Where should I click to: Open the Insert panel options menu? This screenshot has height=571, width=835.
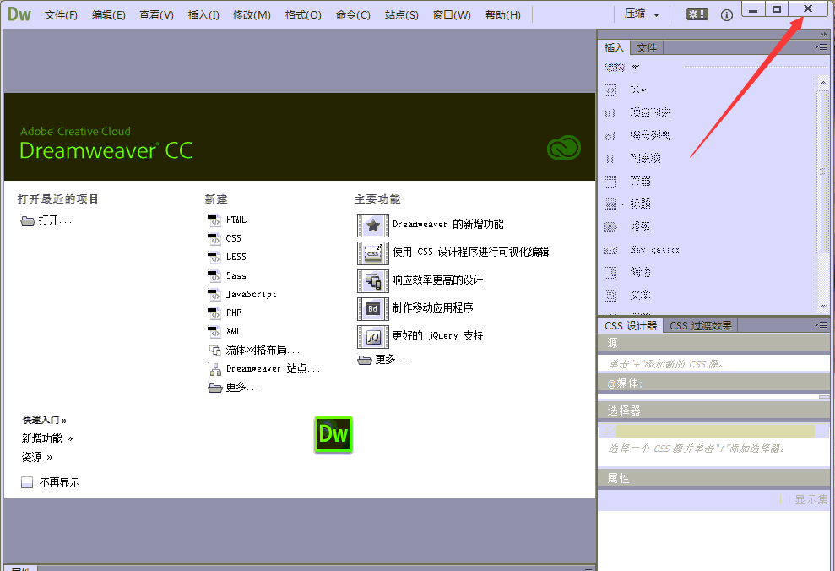[x=821, y=46]
